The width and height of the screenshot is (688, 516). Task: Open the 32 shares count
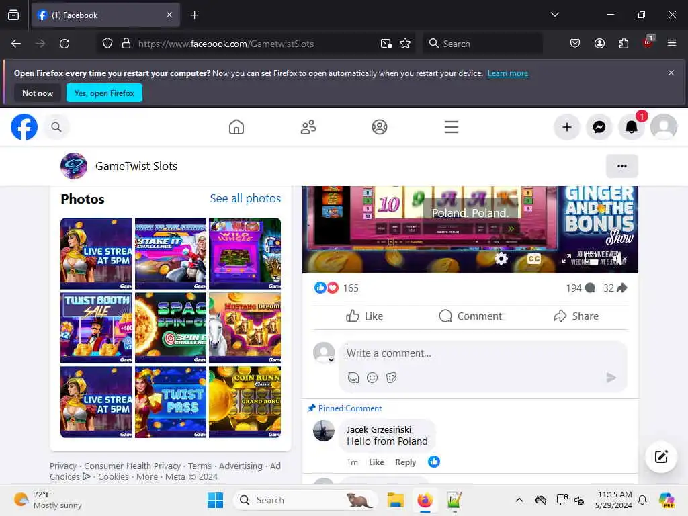(615, 288)
